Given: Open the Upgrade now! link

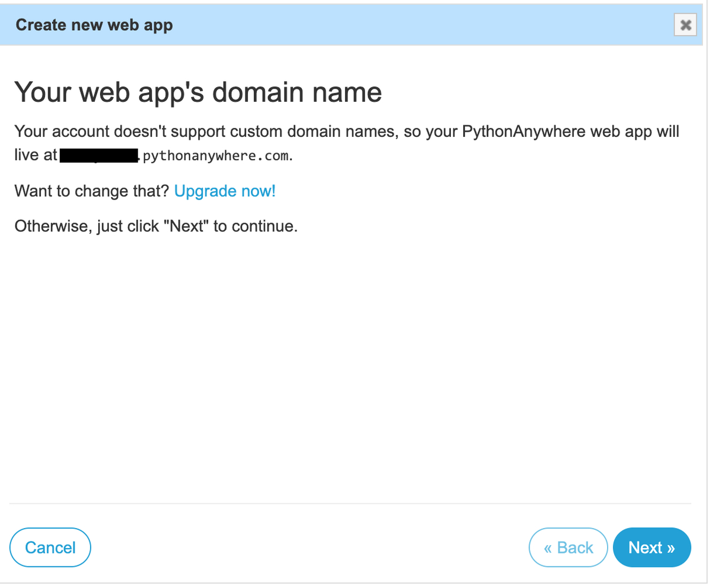Looking at the screenshot, I should (x=225, y=191).
